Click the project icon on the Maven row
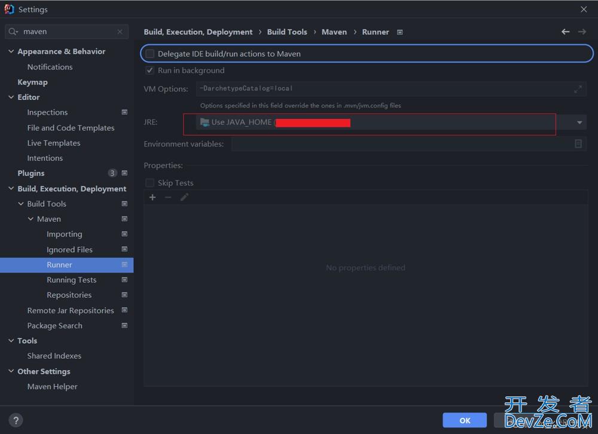 click(124, 219)
